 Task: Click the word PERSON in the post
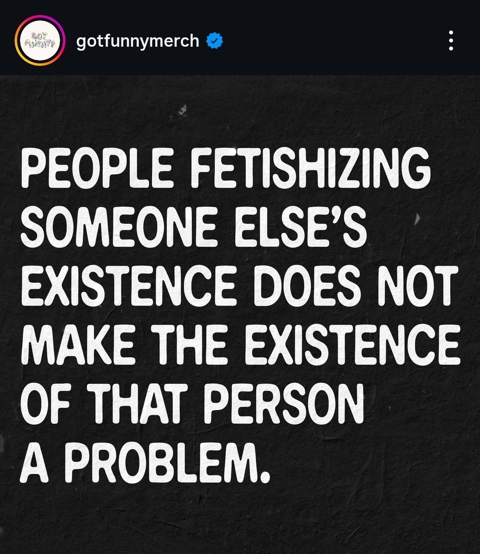click(x=284, y=404)
